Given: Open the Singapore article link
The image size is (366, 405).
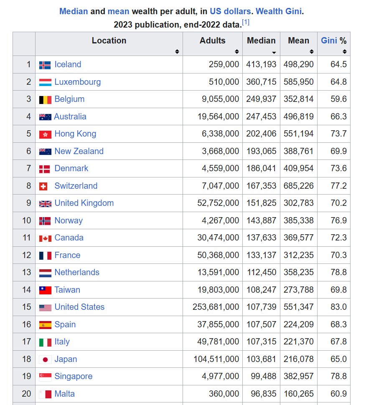Looking at the screenshot, I should point(74,377).
